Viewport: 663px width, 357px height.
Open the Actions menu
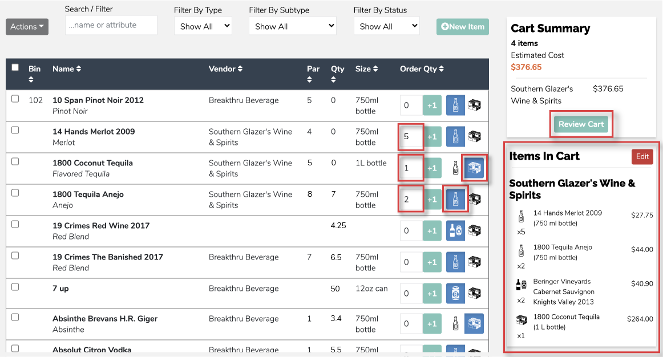point(27,27)
